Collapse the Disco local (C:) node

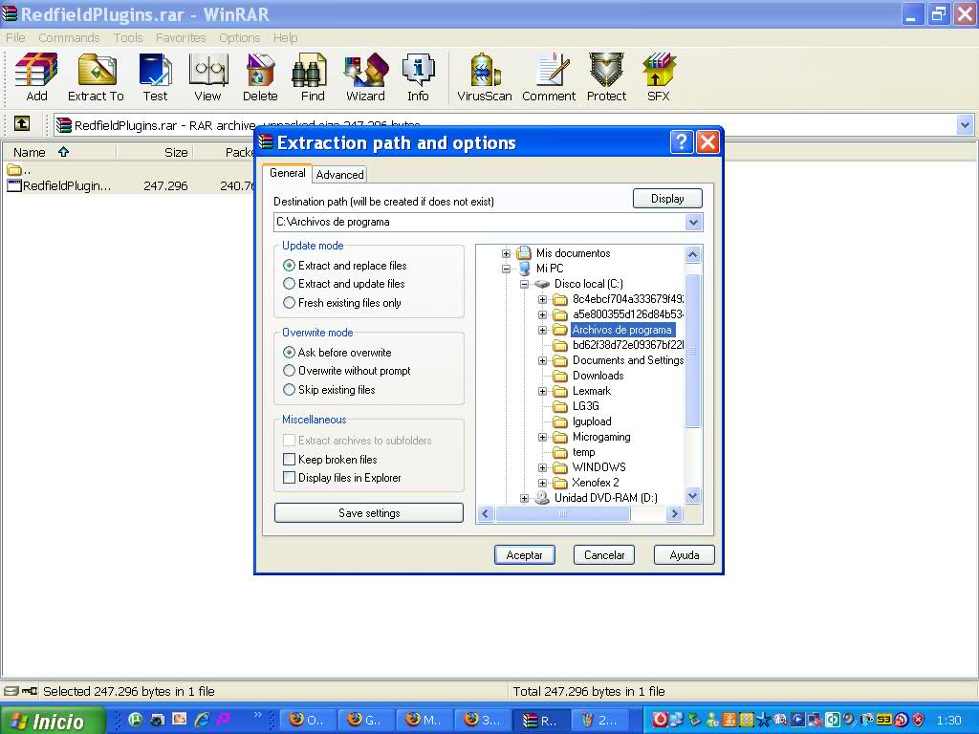524,284
